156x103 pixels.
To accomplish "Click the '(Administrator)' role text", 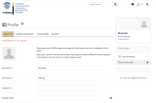I will click(123, 39).
